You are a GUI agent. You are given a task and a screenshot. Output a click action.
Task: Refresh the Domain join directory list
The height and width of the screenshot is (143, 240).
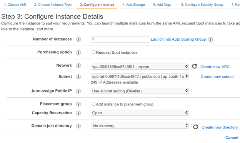195,127
